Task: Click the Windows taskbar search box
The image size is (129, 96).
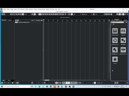Action: (17, 86)
